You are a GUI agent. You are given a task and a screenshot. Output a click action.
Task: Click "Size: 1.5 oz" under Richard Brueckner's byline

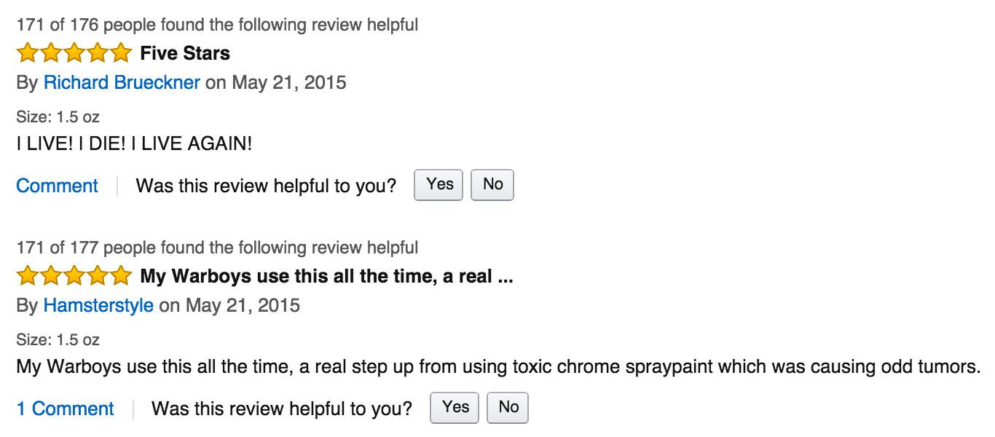coord(58,117)
